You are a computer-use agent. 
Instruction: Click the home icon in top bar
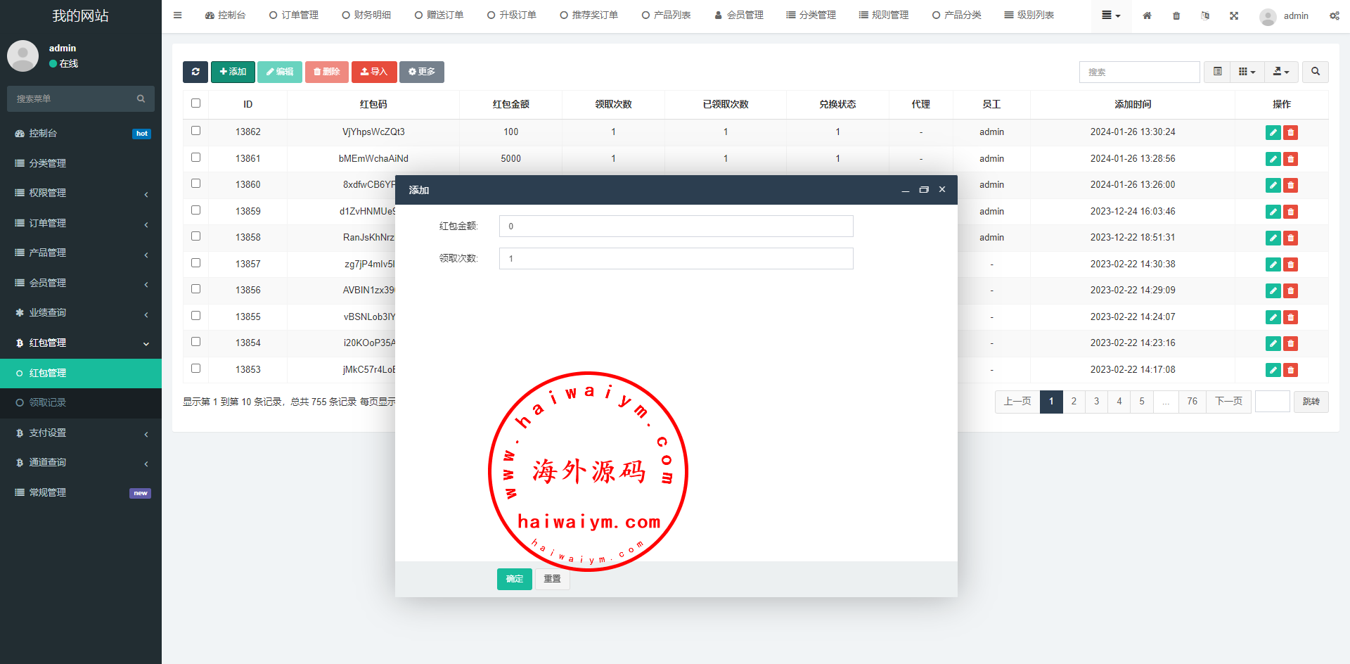pyautogui.click(x=1147, y=15)
